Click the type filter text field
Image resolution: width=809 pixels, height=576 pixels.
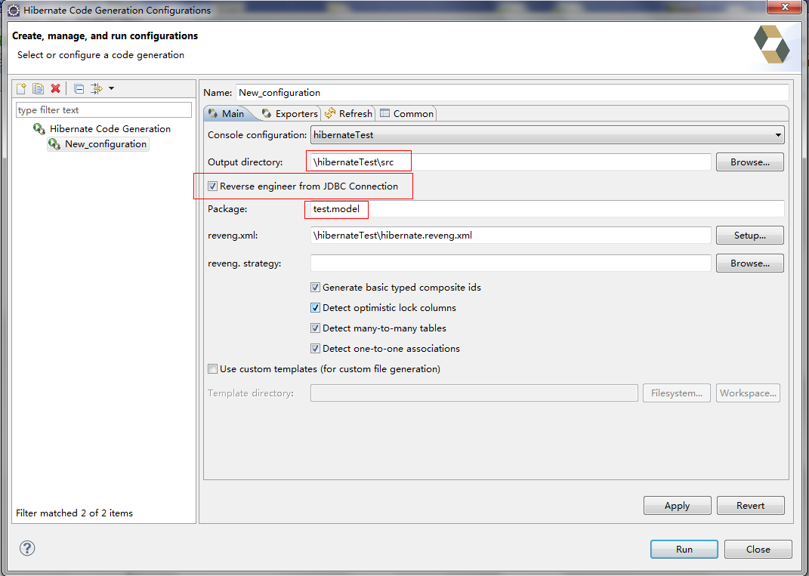pyautogui.click(x=103, y=109)
